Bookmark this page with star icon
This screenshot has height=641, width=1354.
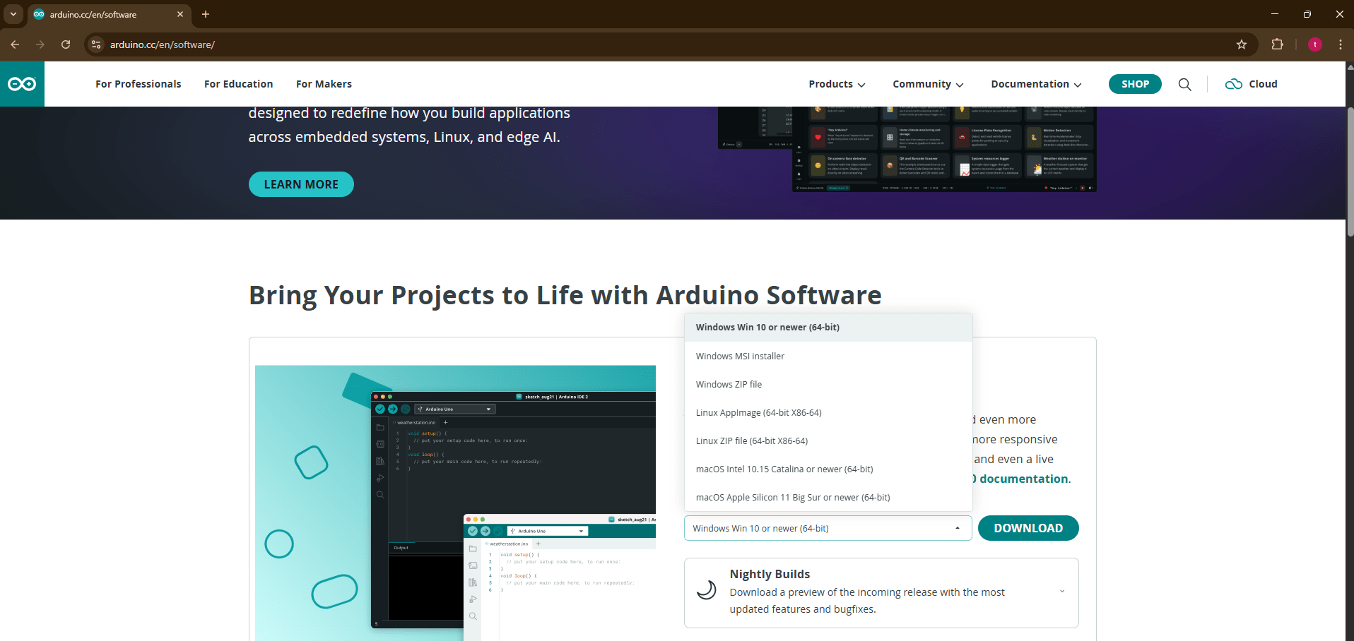click(x=1242, y=44)
